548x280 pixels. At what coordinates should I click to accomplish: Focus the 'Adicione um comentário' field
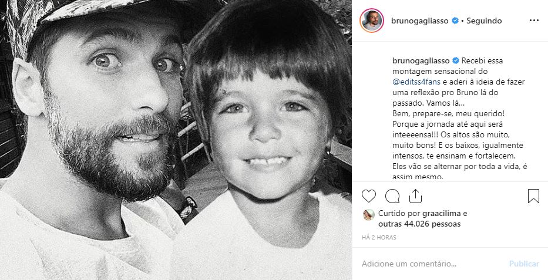coord(429,264)
